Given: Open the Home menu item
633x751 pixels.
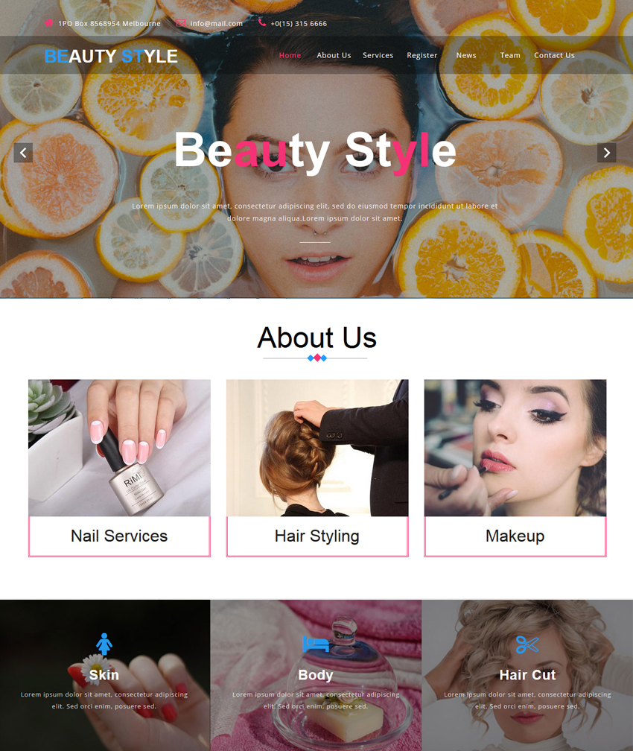Looking at the screenshot, I should pyautogui.click(x=290, y=55).
